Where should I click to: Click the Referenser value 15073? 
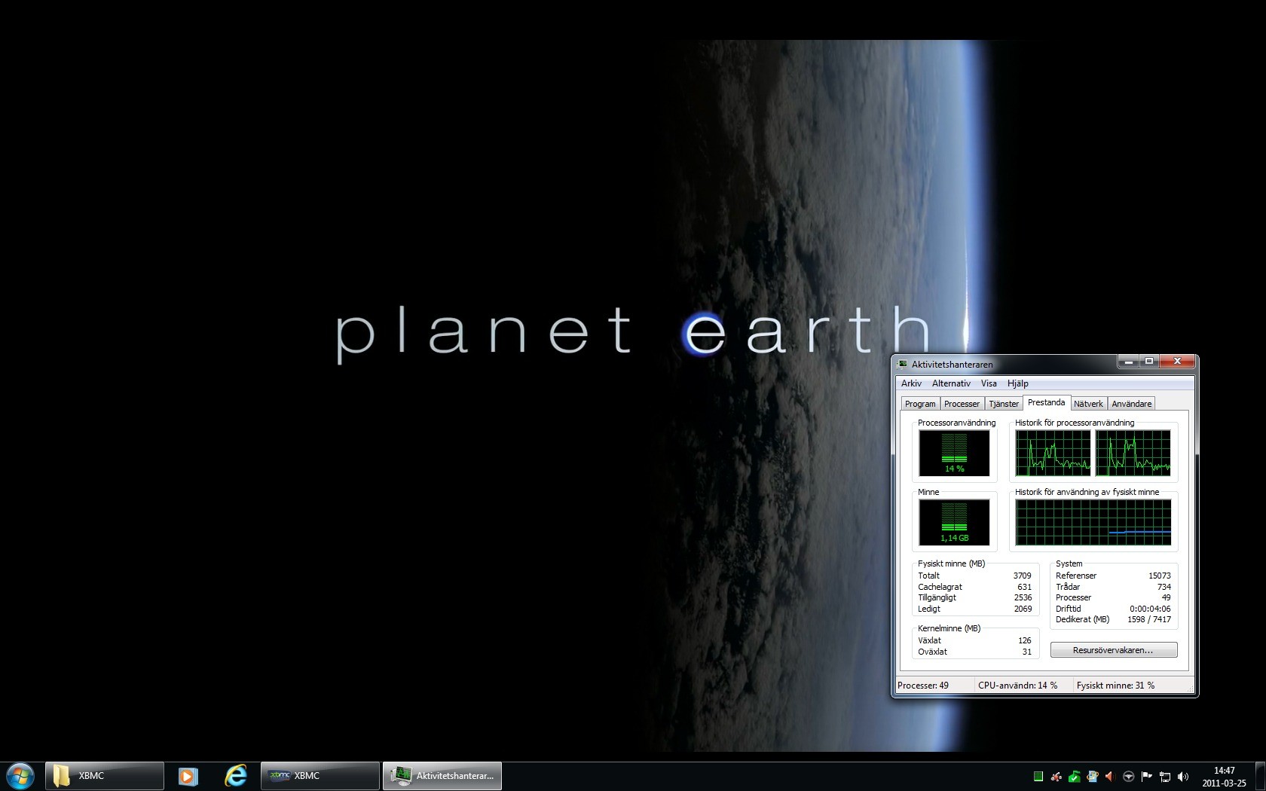(x=1159, y=576)
